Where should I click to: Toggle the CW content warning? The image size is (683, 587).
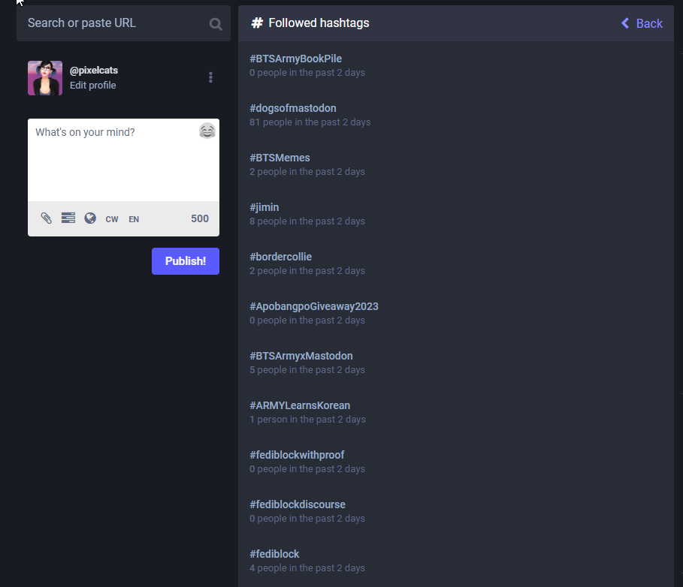click(112, 219)
